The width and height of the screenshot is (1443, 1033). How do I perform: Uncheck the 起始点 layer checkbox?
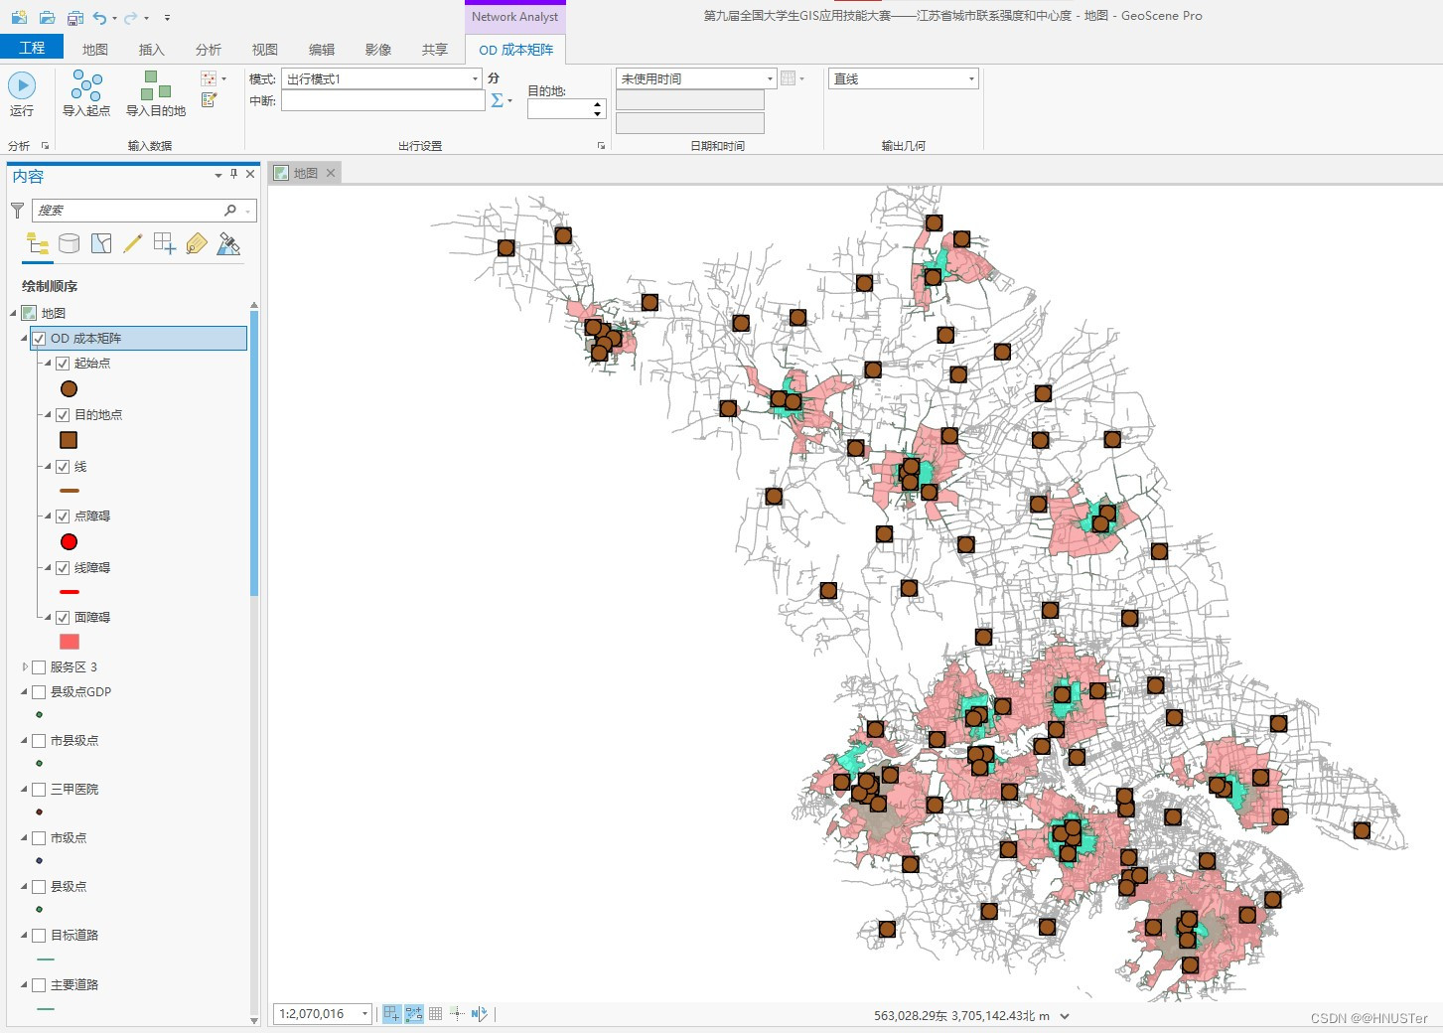coord(63,364)
